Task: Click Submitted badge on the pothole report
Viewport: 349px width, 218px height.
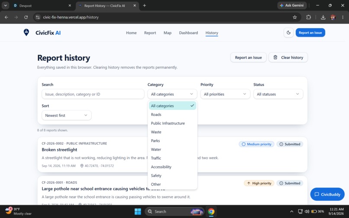Action: point(290,183)
